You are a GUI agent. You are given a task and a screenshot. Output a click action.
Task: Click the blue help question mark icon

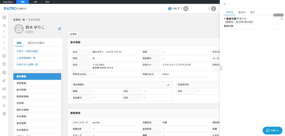[x=169, y=9]
